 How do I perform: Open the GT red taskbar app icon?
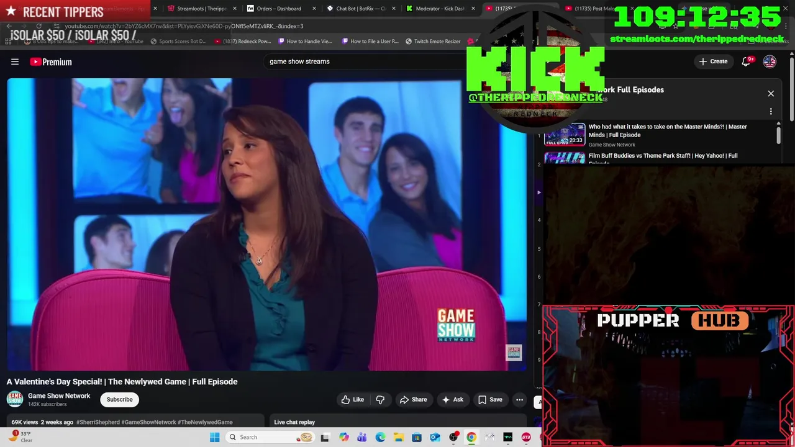pyautogui.click(x=526, y=437)
